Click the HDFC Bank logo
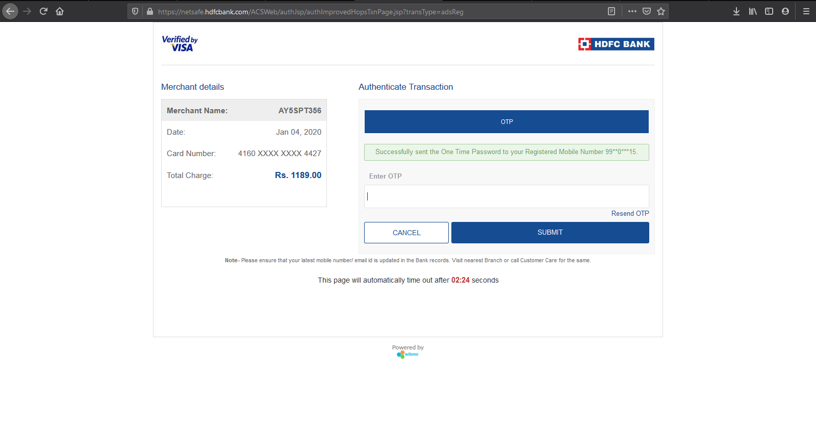 coord(616,44)
